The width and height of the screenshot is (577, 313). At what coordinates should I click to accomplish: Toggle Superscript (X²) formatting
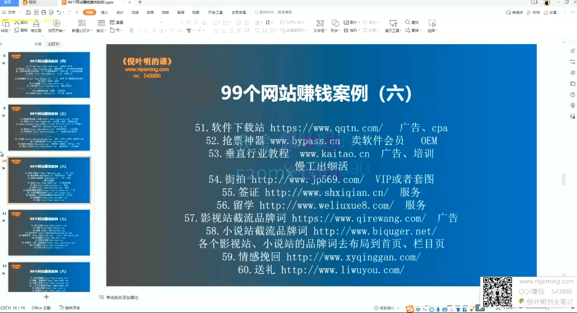[172, 30]
